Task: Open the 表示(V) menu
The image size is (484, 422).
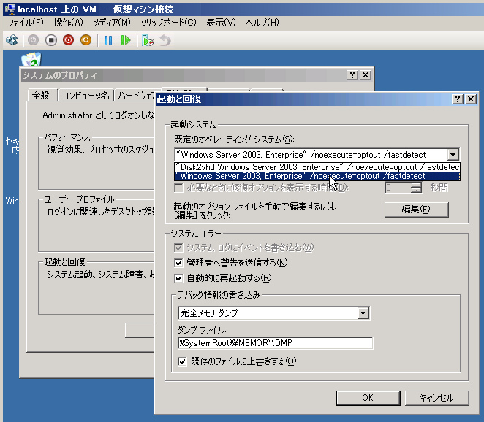Action: click(221, 23)
